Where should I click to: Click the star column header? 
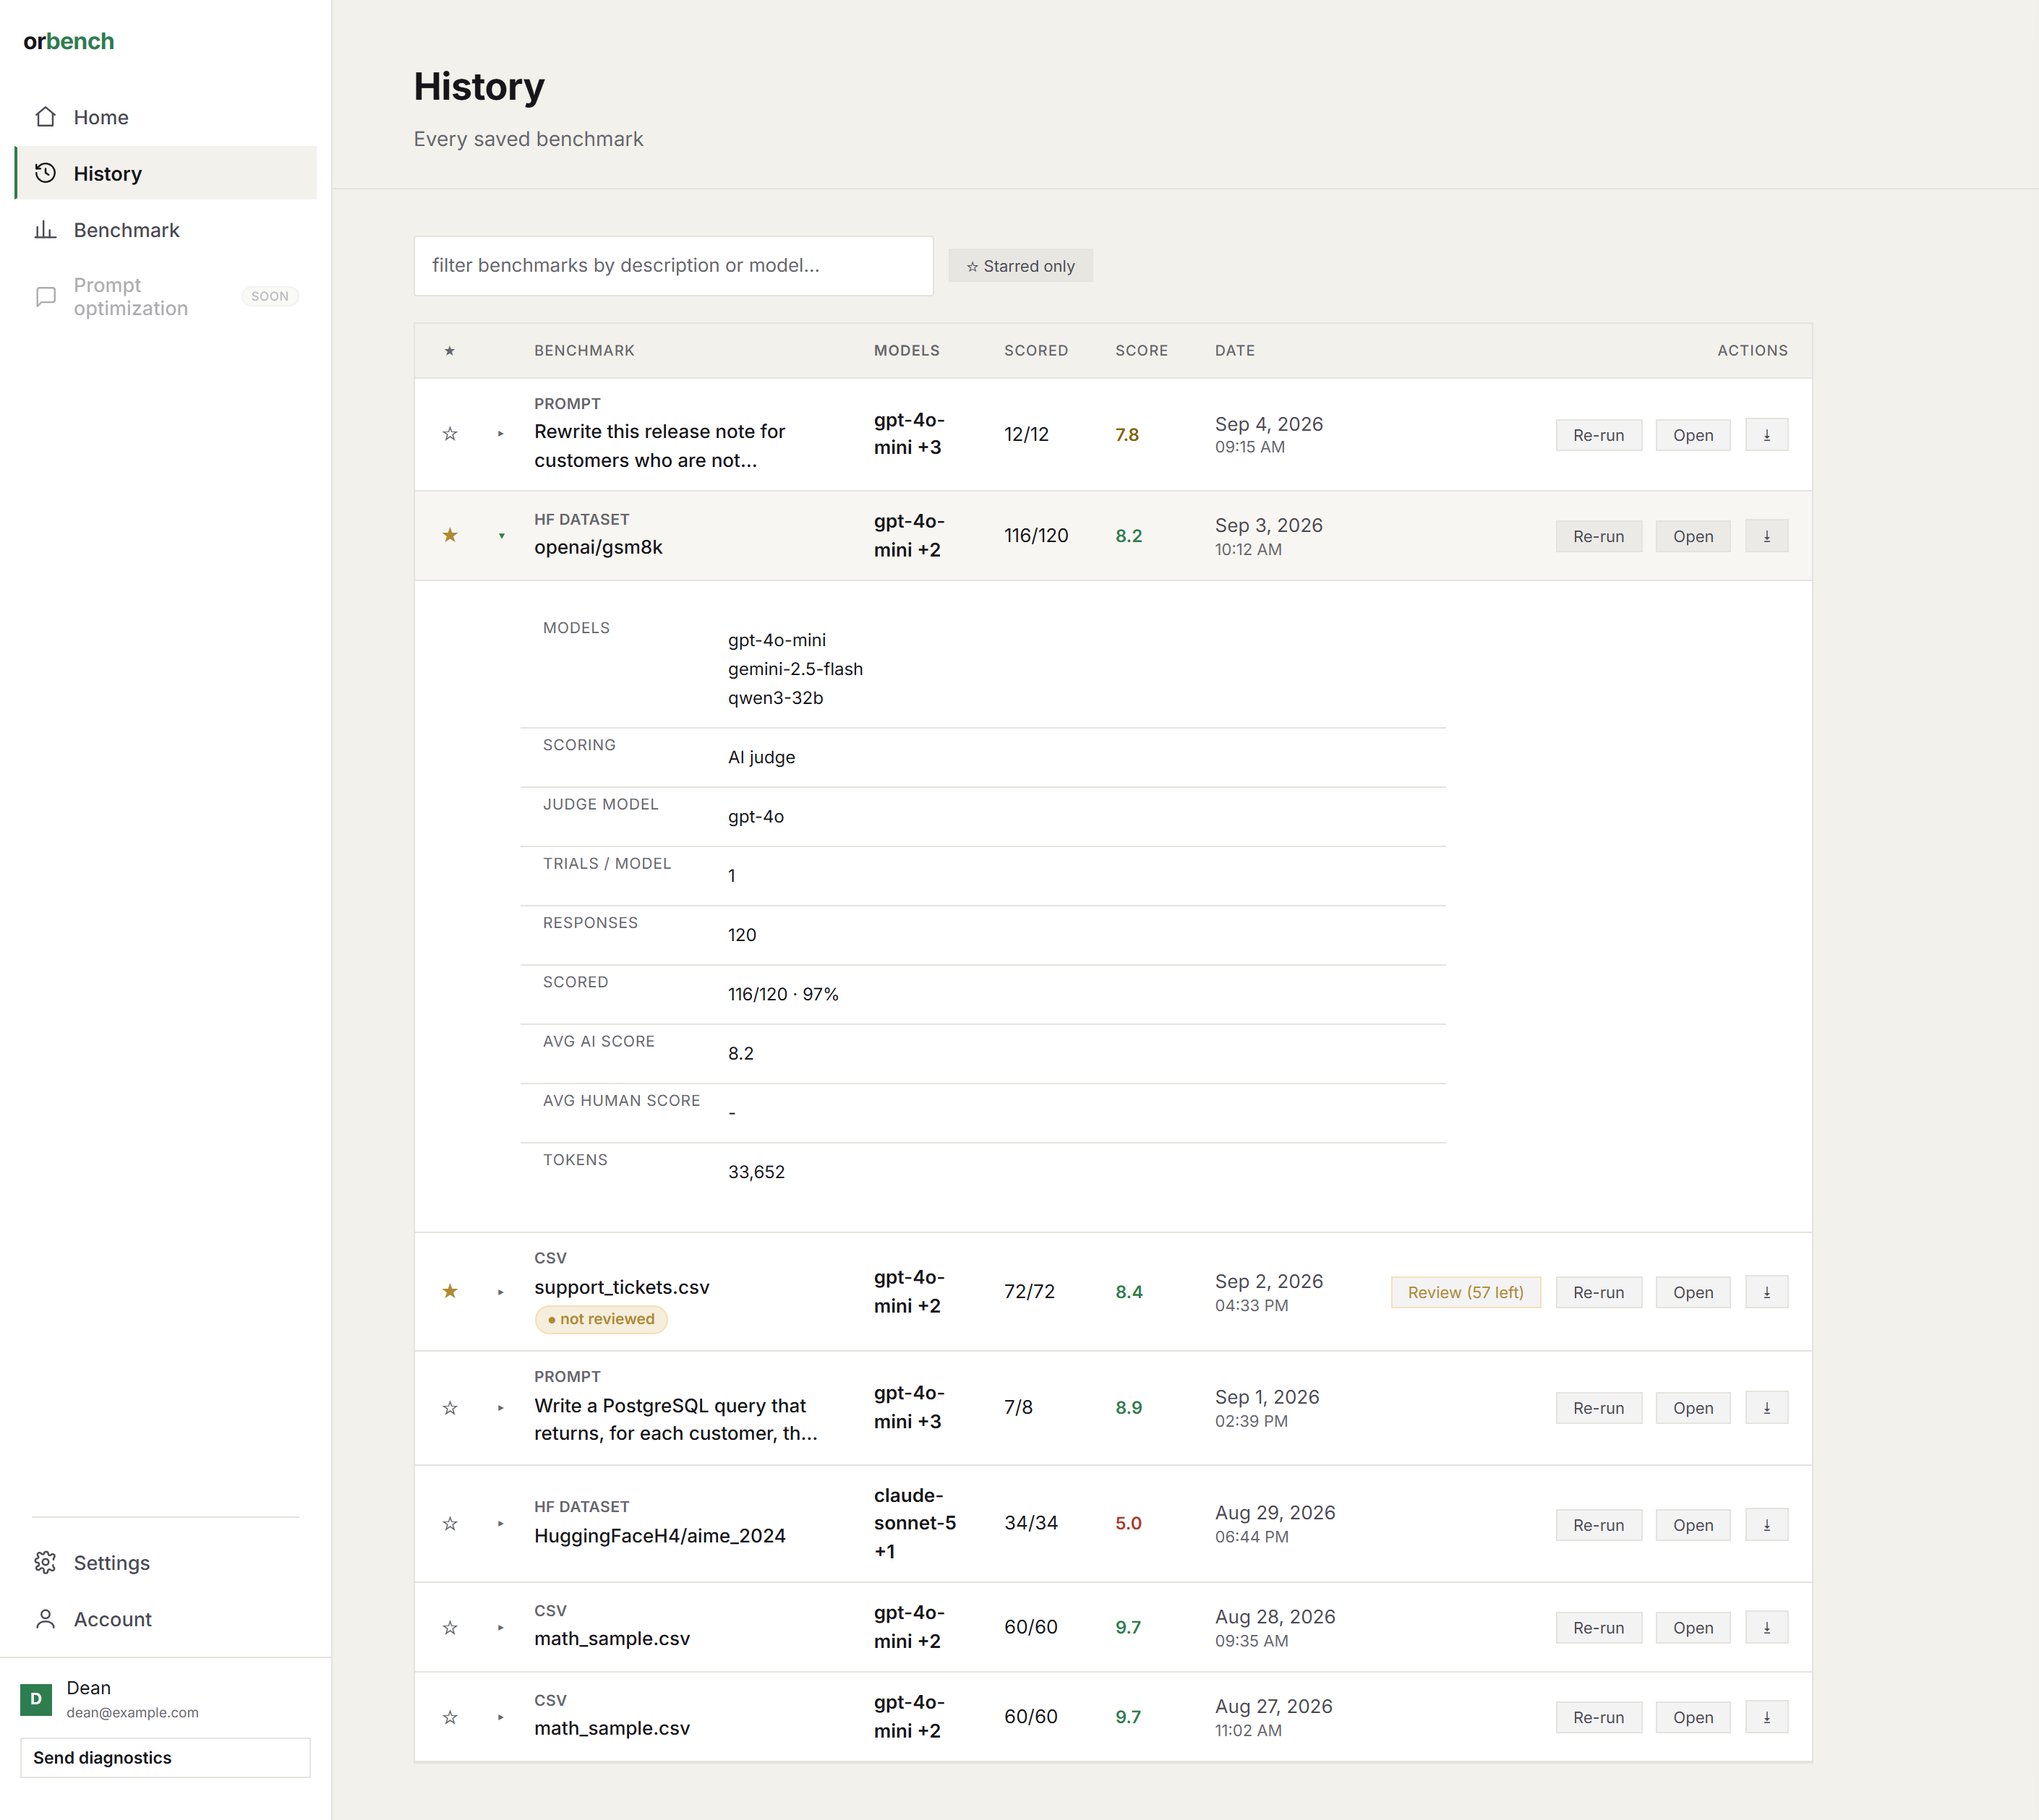point(450,351)
